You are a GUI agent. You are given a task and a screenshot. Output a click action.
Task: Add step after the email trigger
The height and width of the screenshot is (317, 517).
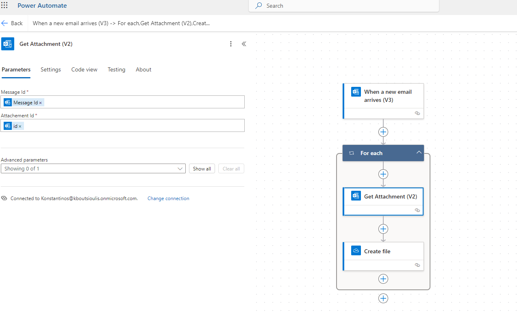[x=383, y=132]
